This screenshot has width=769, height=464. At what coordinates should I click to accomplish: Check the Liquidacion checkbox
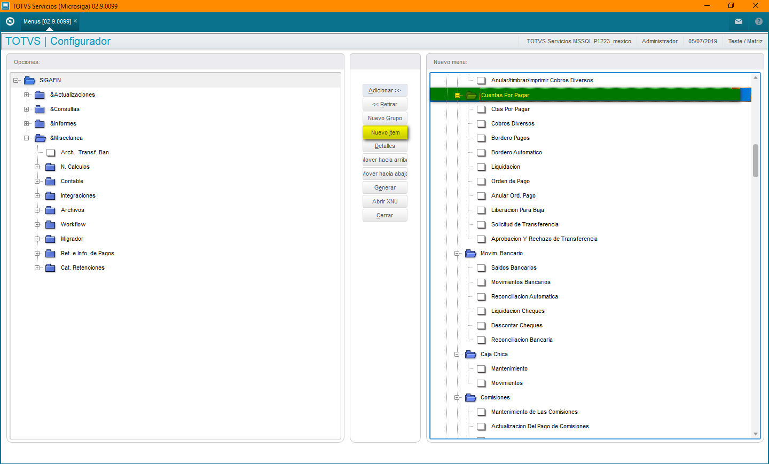pos(481,167)
